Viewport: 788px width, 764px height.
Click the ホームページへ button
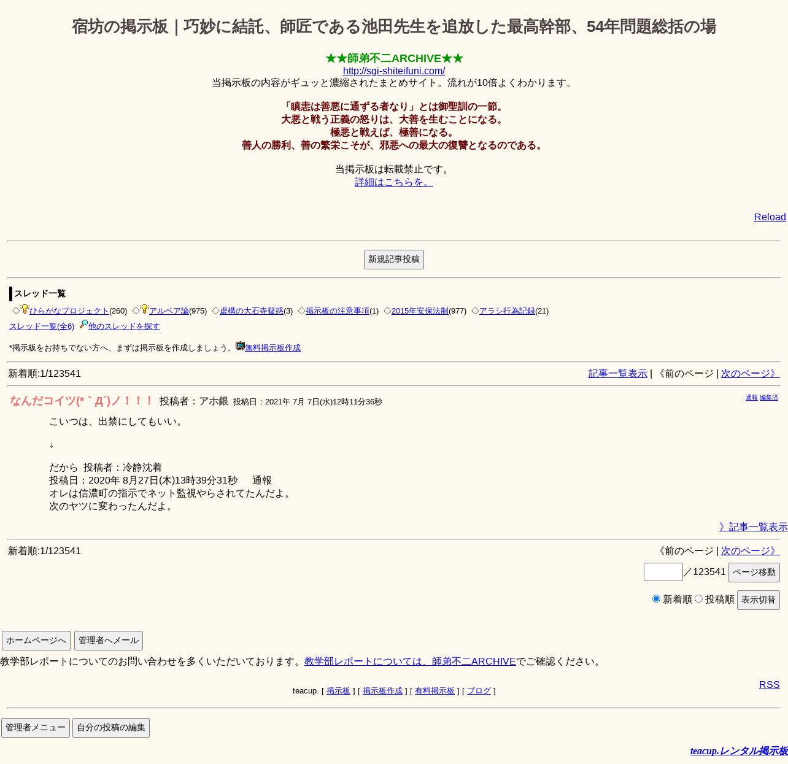tap(36, 641)
